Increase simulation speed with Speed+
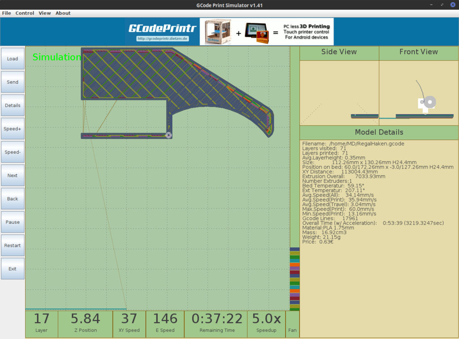The width and height of the screenshot is (459, 339). click(13, 129)
